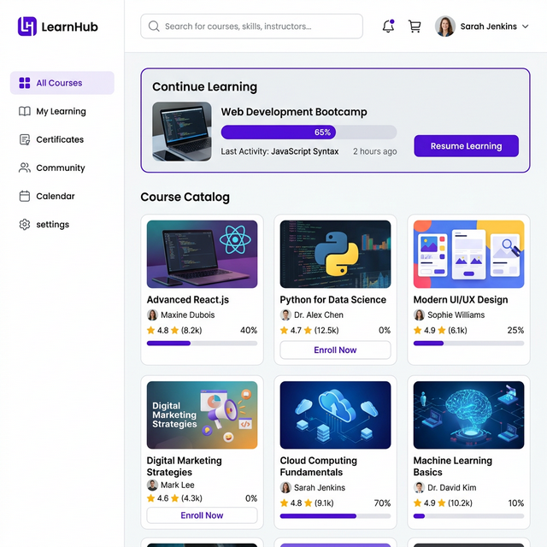Image resolution: width=547 pixels, height=547 pixels.
Task: Open the notifications bell
Action: pyautogui.click(x=388, y=26)
